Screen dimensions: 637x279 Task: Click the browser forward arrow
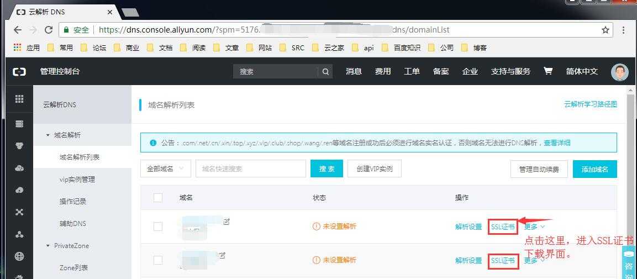(x=33, y=30)
